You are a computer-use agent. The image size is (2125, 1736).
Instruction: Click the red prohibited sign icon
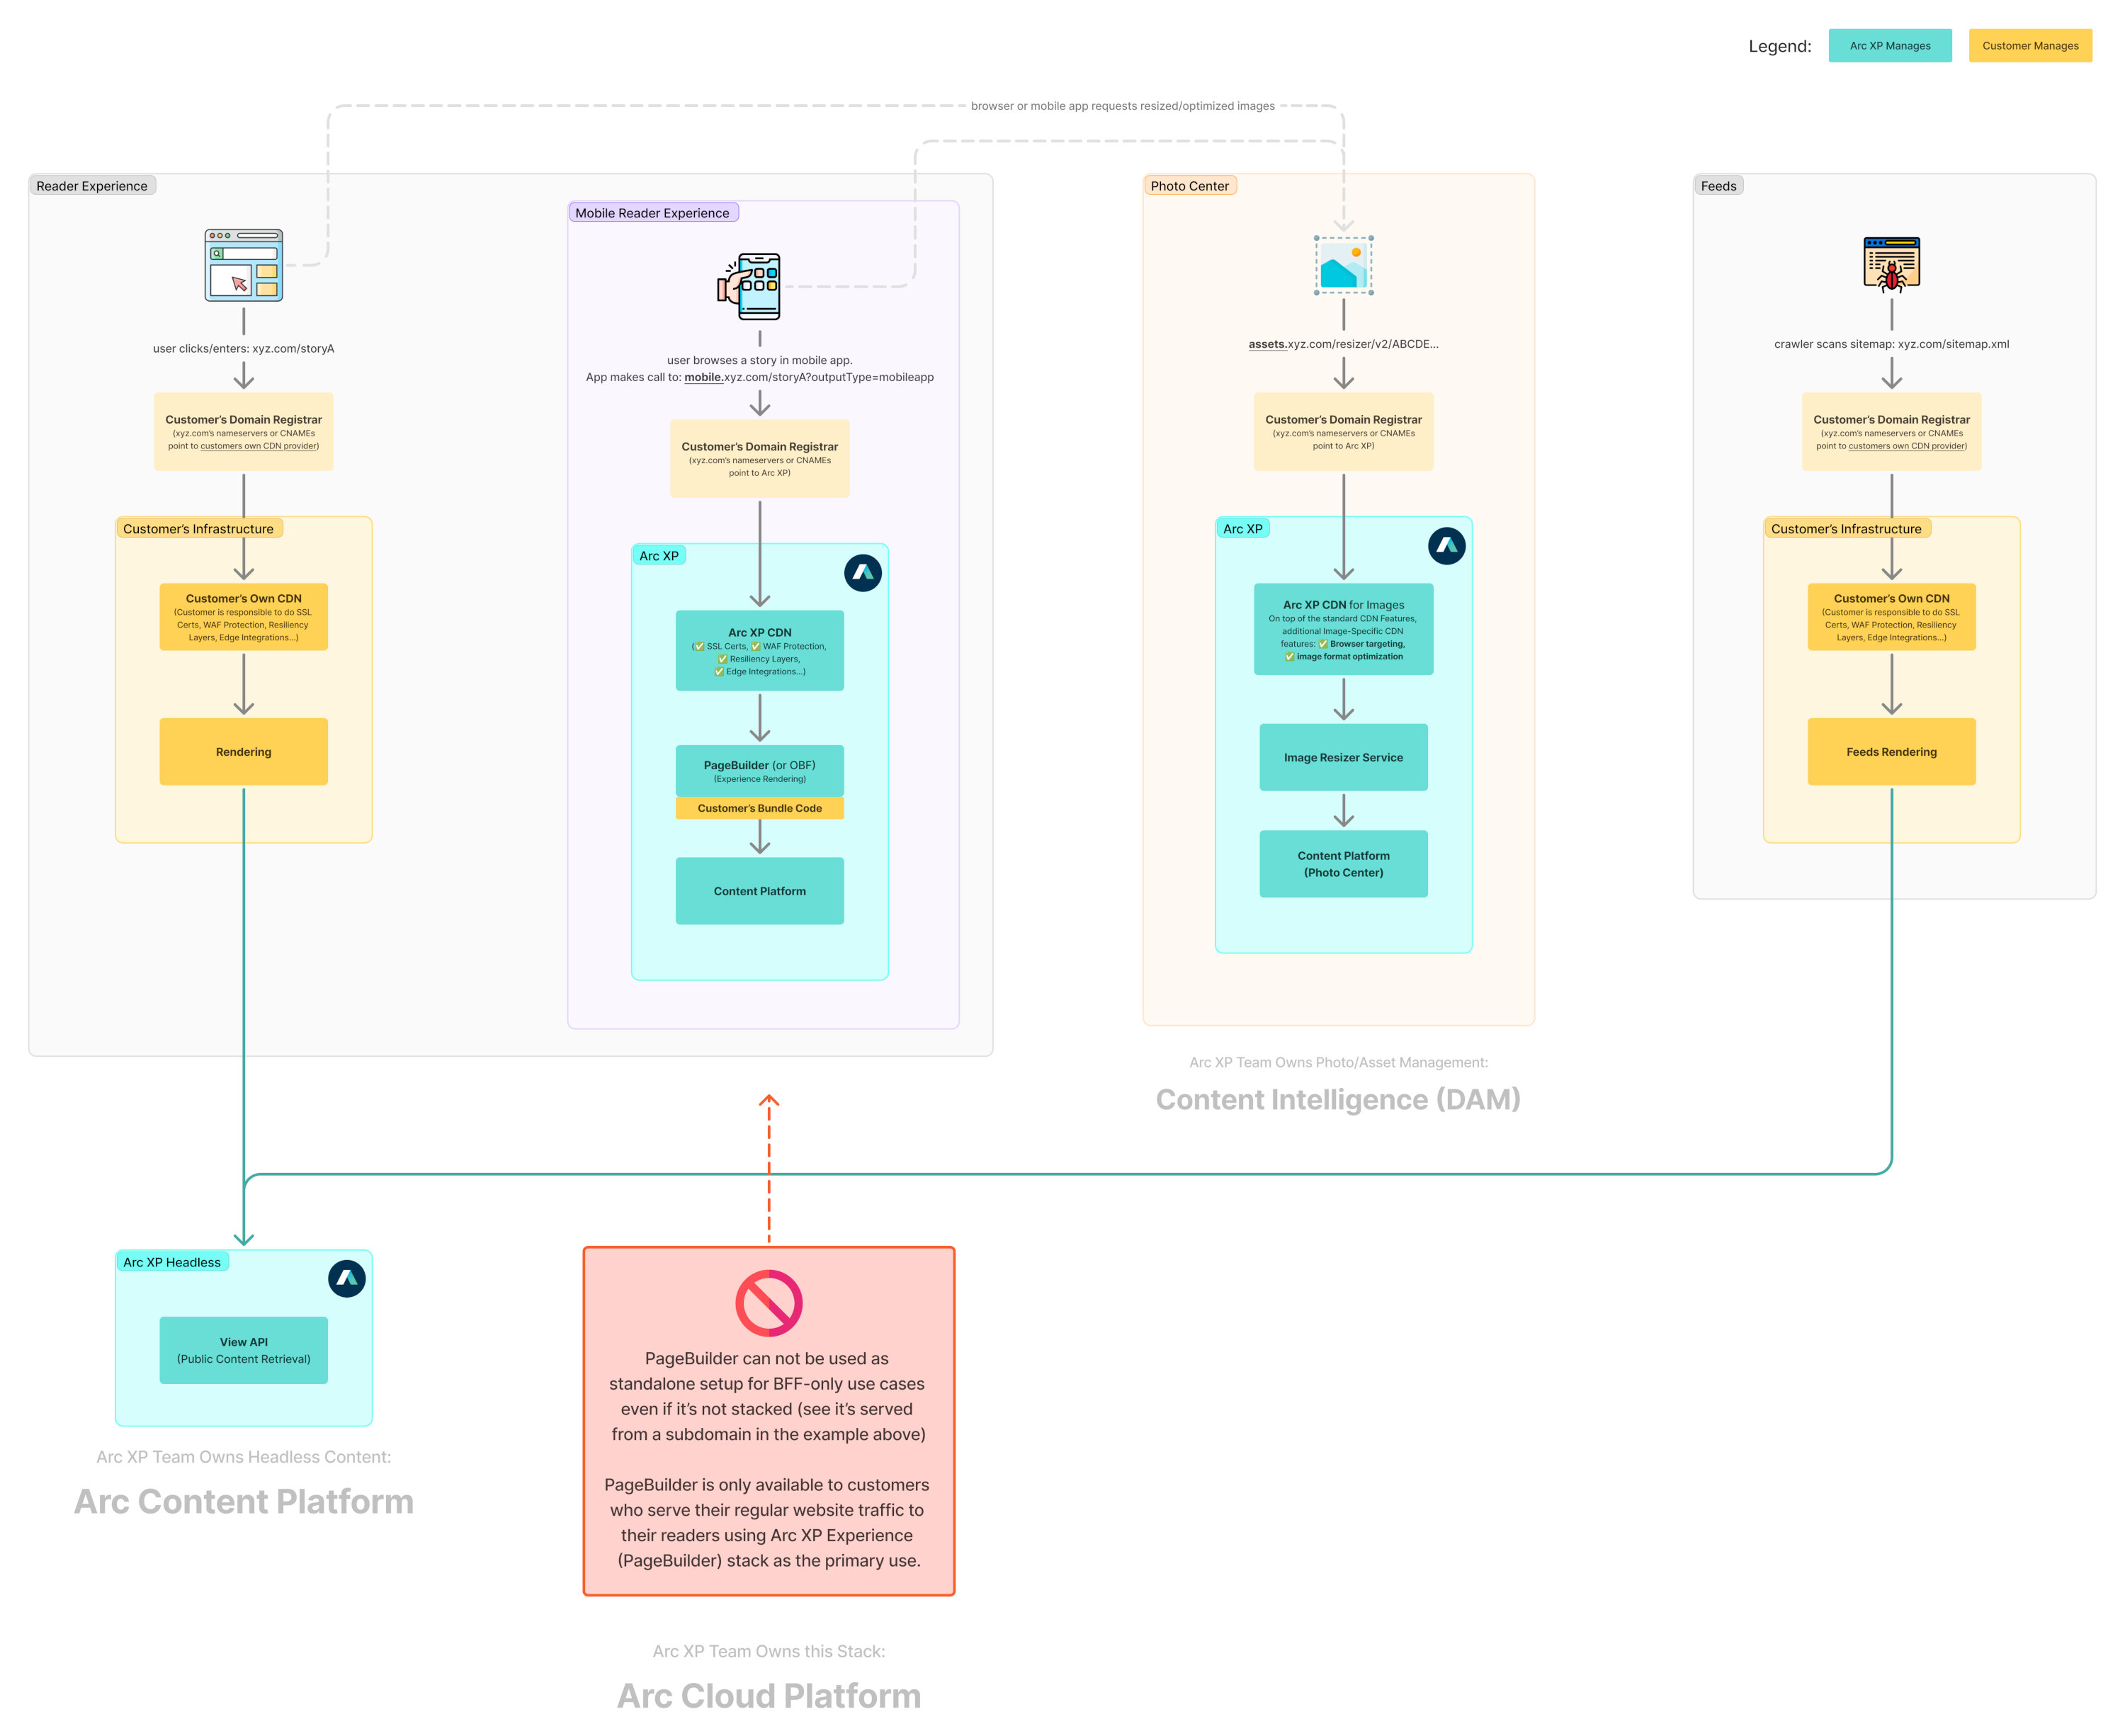coord(768,1303)
